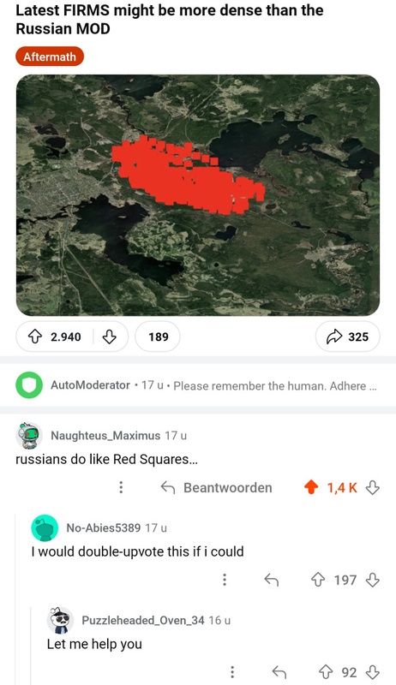The height and width of the screenshot is (685, 396).
Task: Share the post via 325 button
Action: [x=347, y=337]
